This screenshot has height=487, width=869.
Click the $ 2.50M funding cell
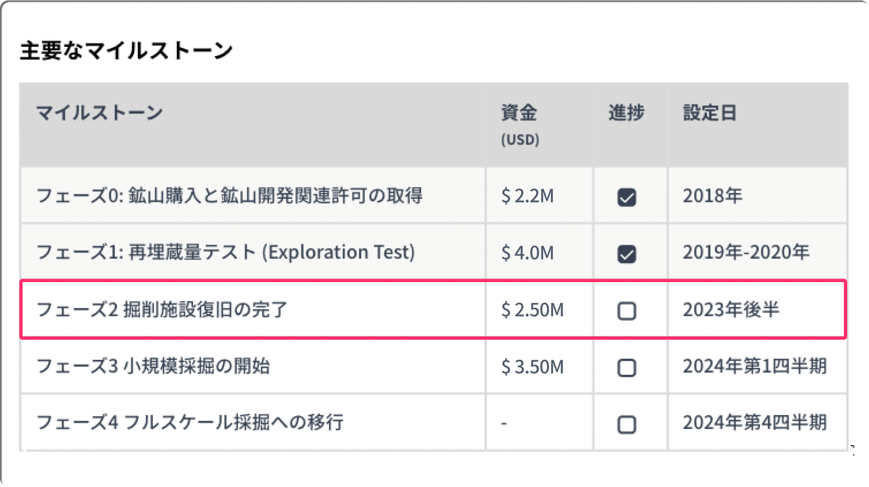[x=532, y=310]
